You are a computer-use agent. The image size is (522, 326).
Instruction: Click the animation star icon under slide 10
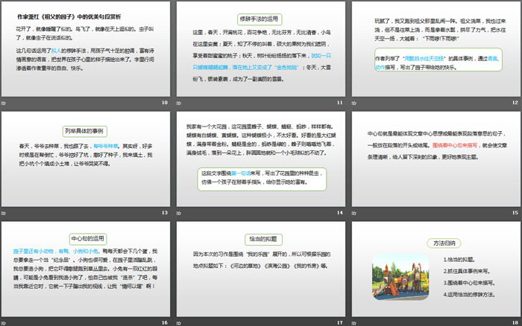point(4,103)
